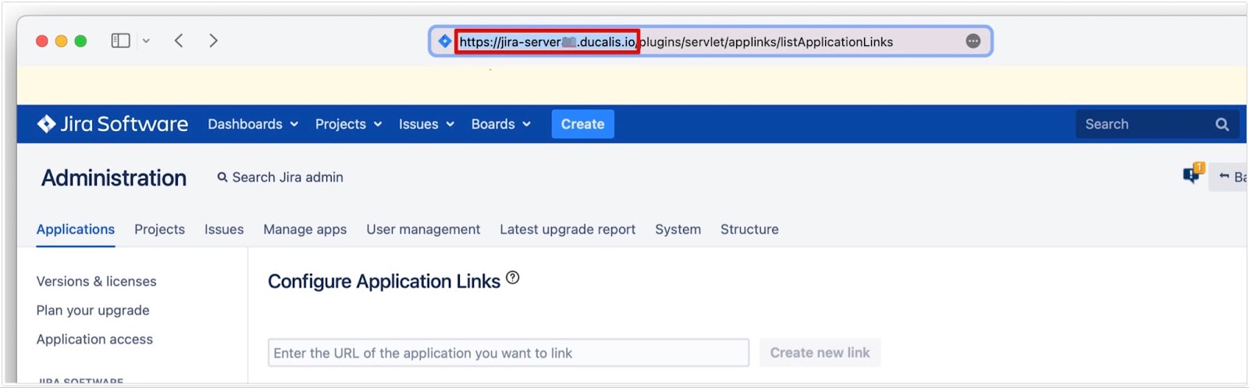Open Search Jira admin
Image resolution: width=1249 pixels, height=388 pixels.
click(280, 177)
